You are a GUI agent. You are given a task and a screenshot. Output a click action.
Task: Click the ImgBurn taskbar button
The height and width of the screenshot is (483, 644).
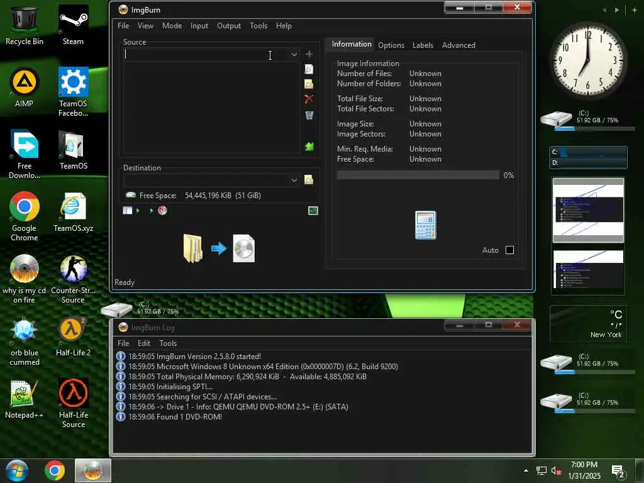coord(93,470)
